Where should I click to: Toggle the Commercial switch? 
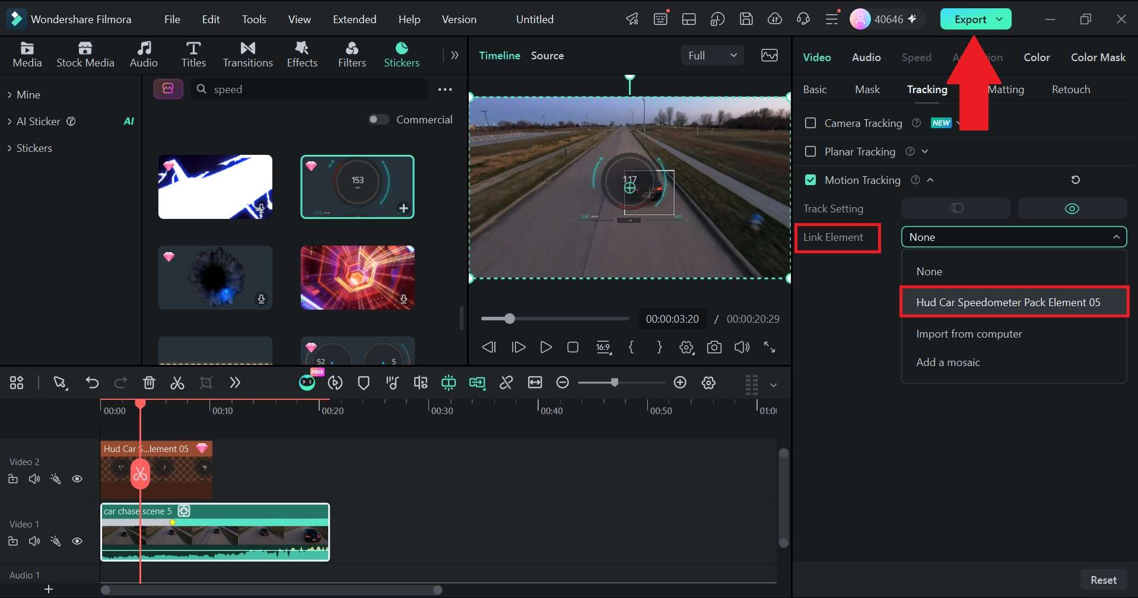pyautogui.click(x=379, y=120)
